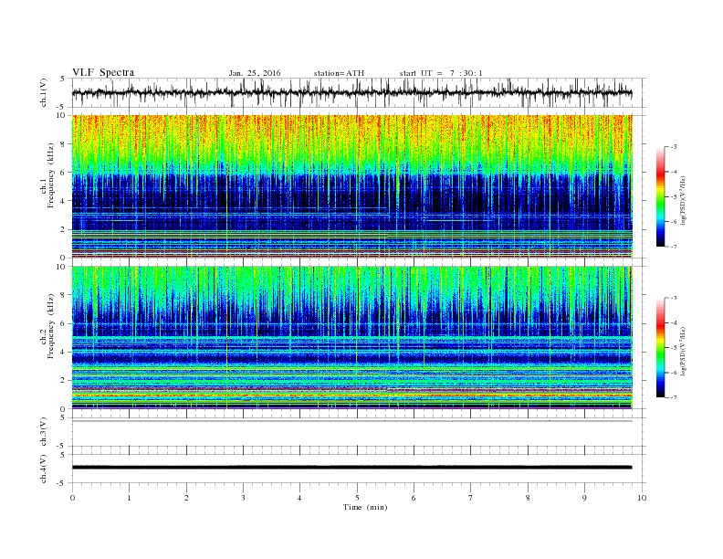Click the "5" tick on the time axis
The image size is (723, 559).
(357, 498)
